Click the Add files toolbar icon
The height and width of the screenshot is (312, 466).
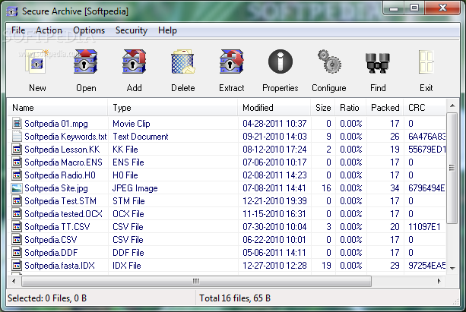point(134,61)
